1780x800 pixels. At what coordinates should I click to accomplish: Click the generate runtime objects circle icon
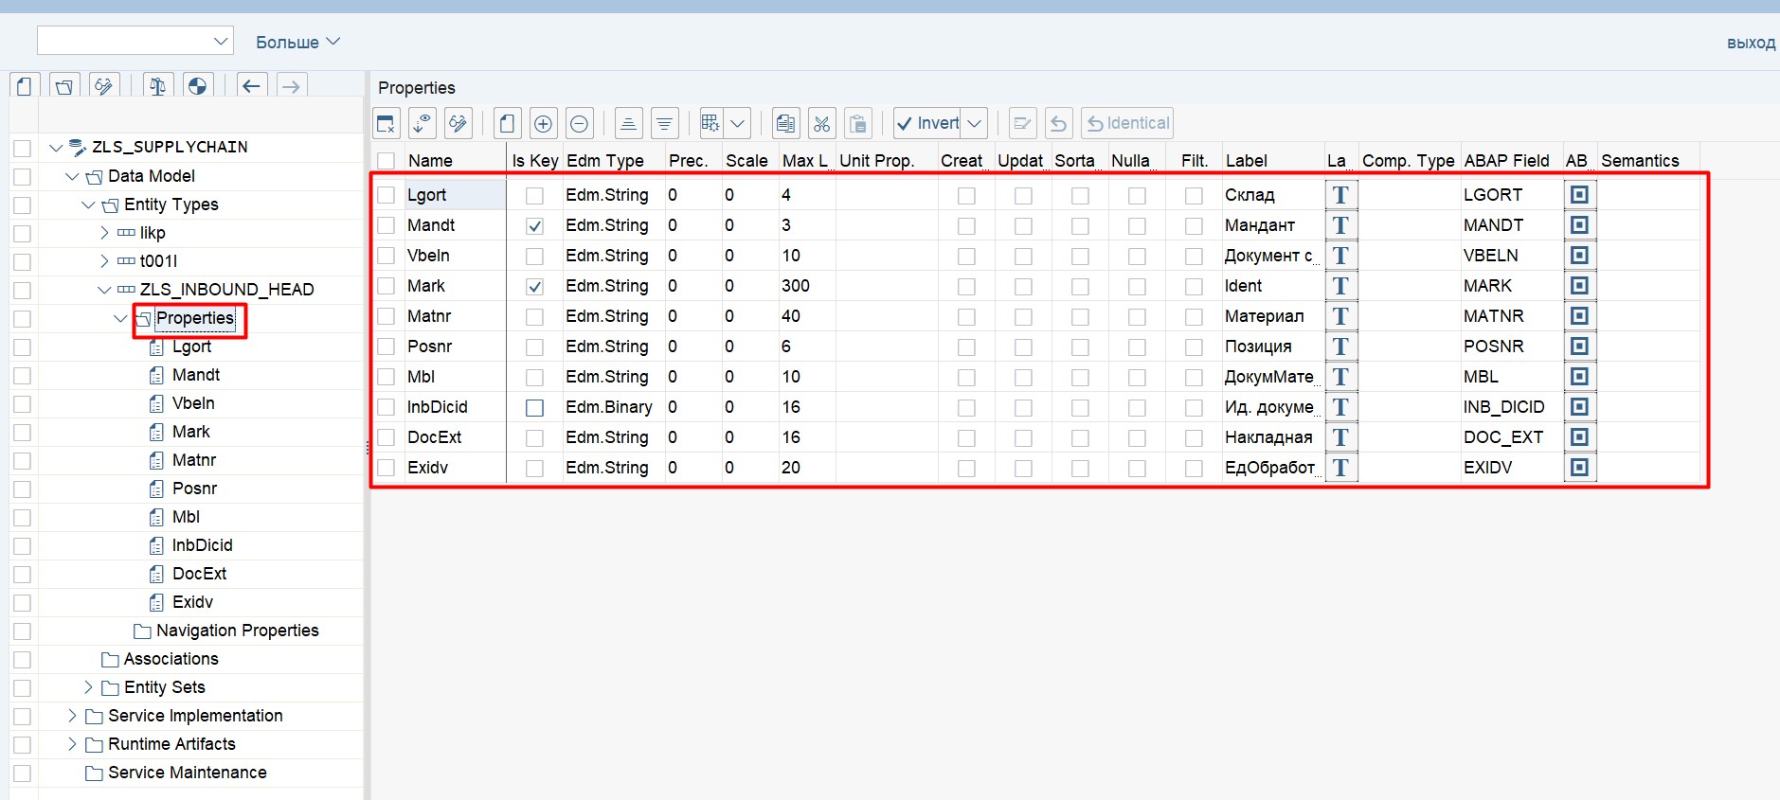pyautogui.click(x=197, y=86)
